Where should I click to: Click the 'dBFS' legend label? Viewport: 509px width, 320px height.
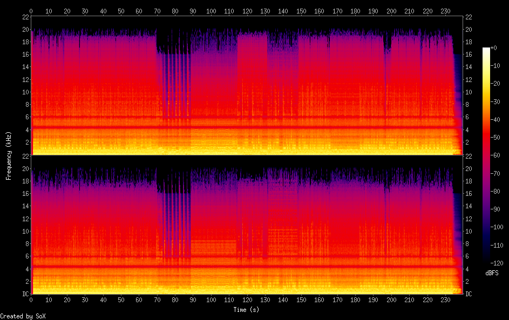[x=492, y=273]
